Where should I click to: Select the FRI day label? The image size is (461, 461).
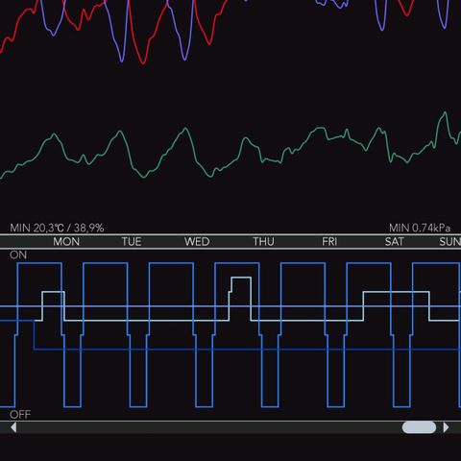329,242
